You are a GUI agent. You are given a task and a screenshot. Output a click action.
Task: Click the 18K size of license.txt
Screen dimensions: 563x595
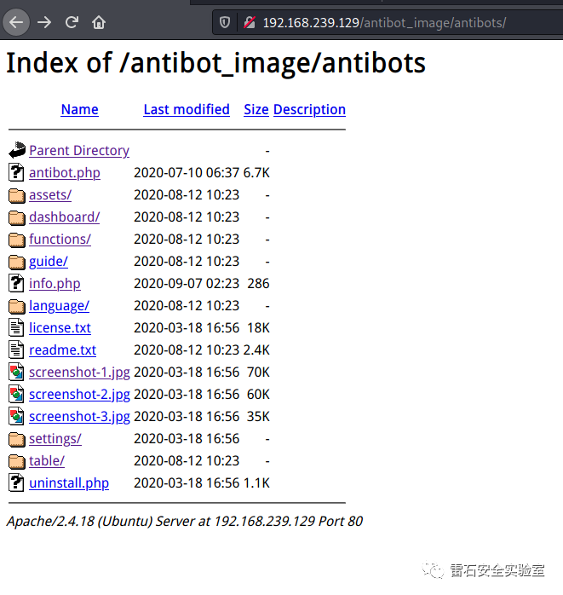click(258, 328)
